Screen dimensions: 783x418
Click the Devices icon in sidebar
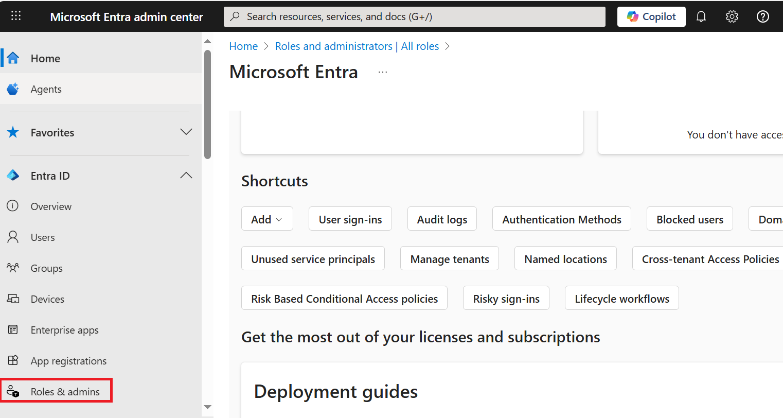click(x=13, y=299)
